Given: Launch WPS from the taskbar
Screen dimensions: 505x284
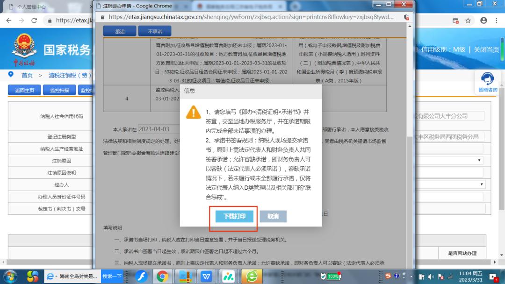Looking at the screenshot, I should click(x=207, y=277).
